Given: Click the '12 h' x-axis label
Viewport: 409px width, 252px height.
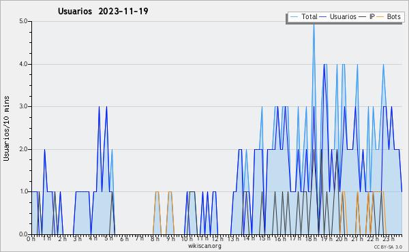Looking at the screenshot, I should 217,239.
